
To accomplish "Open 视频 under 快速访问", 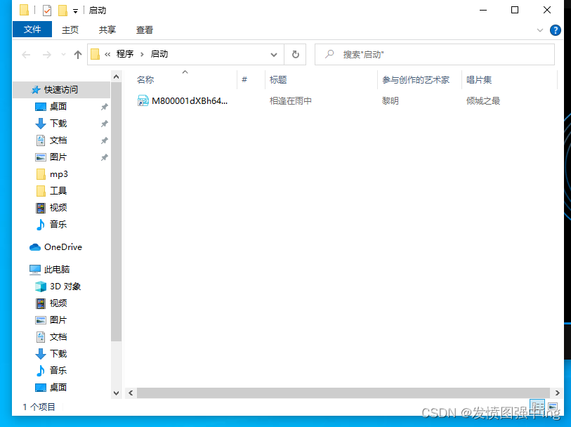I will pos(58,207).
